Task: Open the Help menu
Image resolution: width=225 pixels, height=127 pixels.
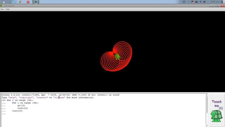Action: pos(7,9)
